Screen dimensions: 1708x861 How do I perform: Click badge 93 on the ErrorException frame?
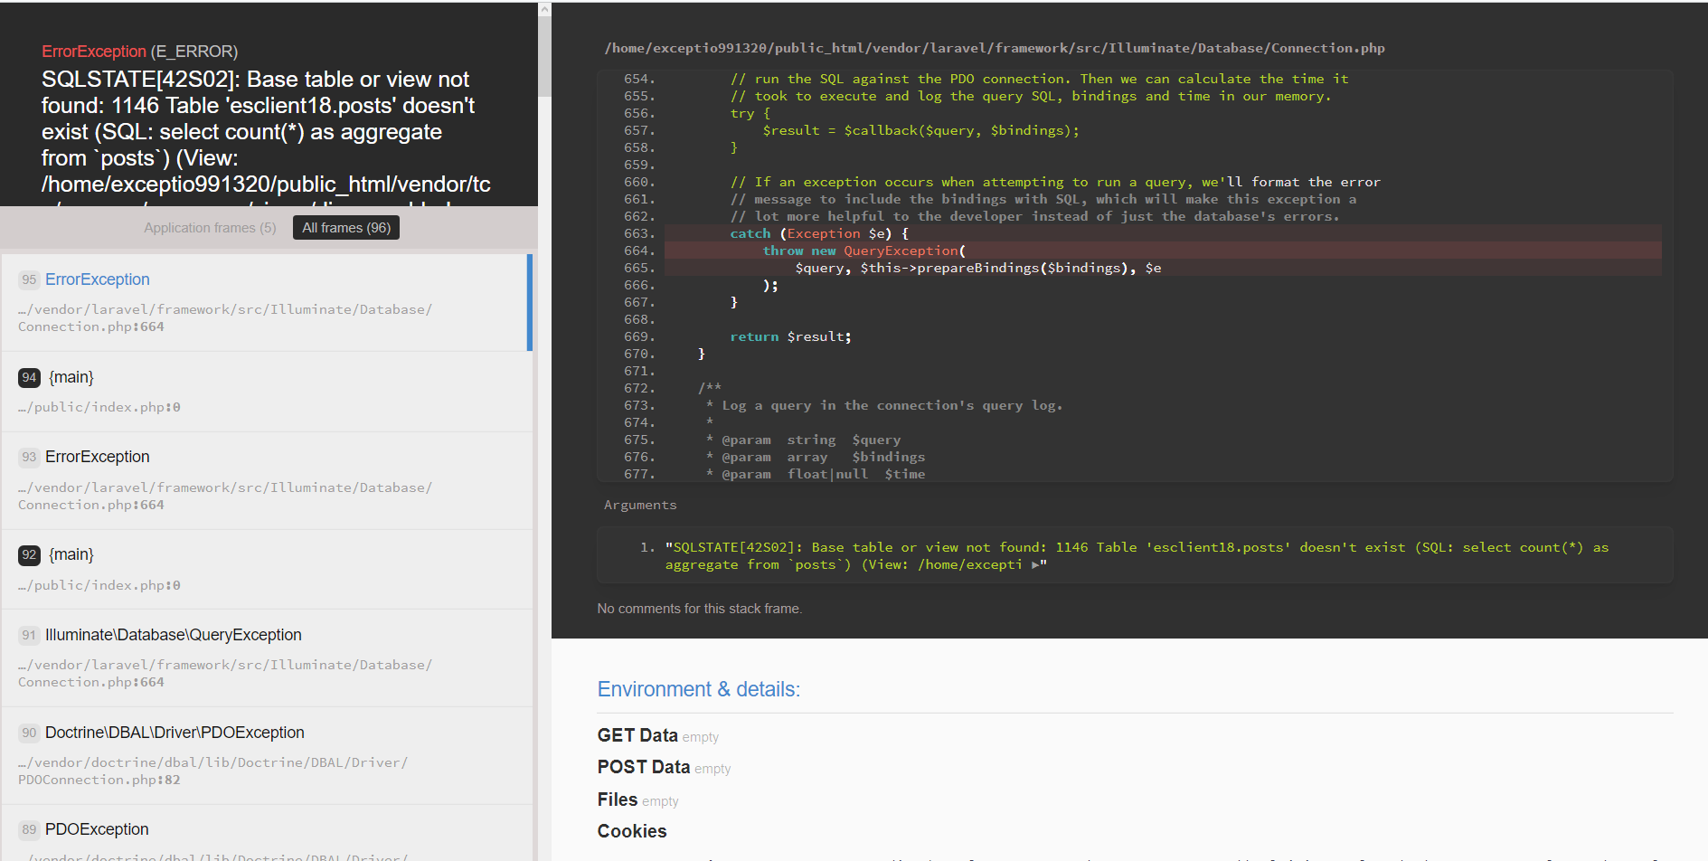pos(29,457)
